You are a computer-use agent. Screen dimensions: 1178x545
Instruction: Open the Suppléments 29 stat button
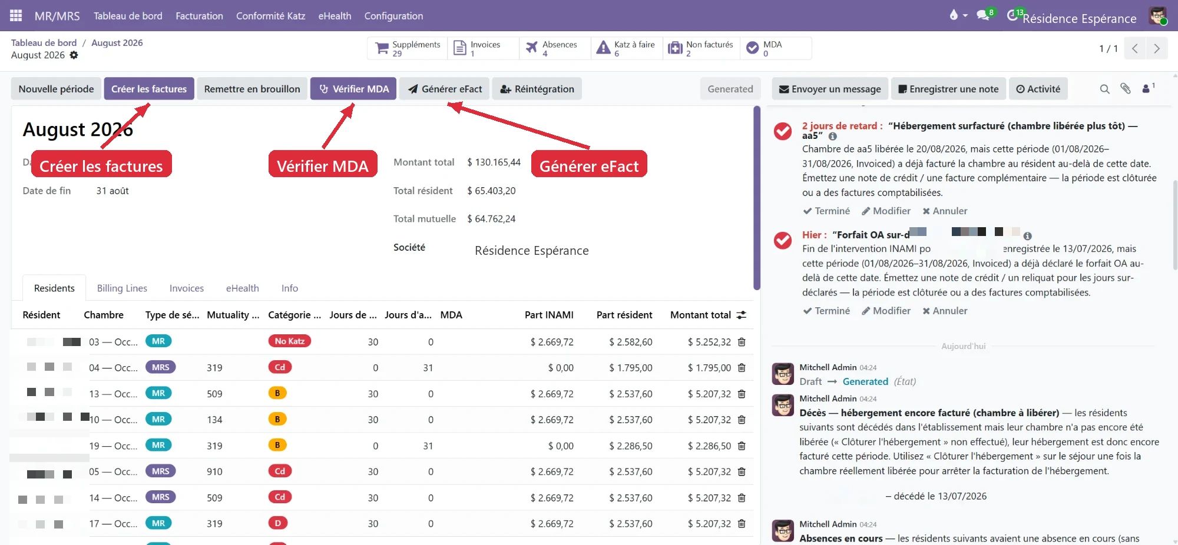[x=408, y=48]
